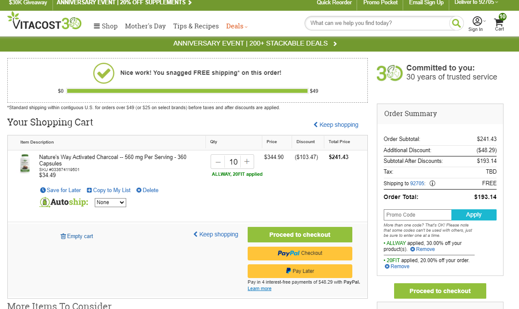Click the green free-shipping checkmark icon
Image resolution: width=519 pixels, height=309 pixels.
click(x=104, y=73)
